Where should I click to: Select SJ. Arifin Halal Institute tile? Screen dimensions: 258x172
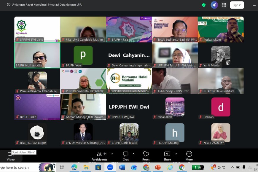tap(221, 81)
